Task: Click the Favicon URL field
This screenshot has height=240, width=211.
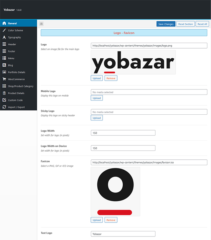Action: [x=149, y=162]
